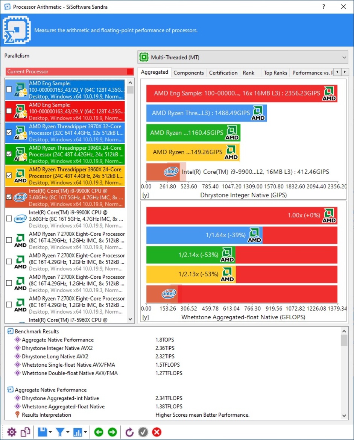Click the Aggregate Native Performance section icon
Viewport: 354px width, 440px height.
click(10, 390)
